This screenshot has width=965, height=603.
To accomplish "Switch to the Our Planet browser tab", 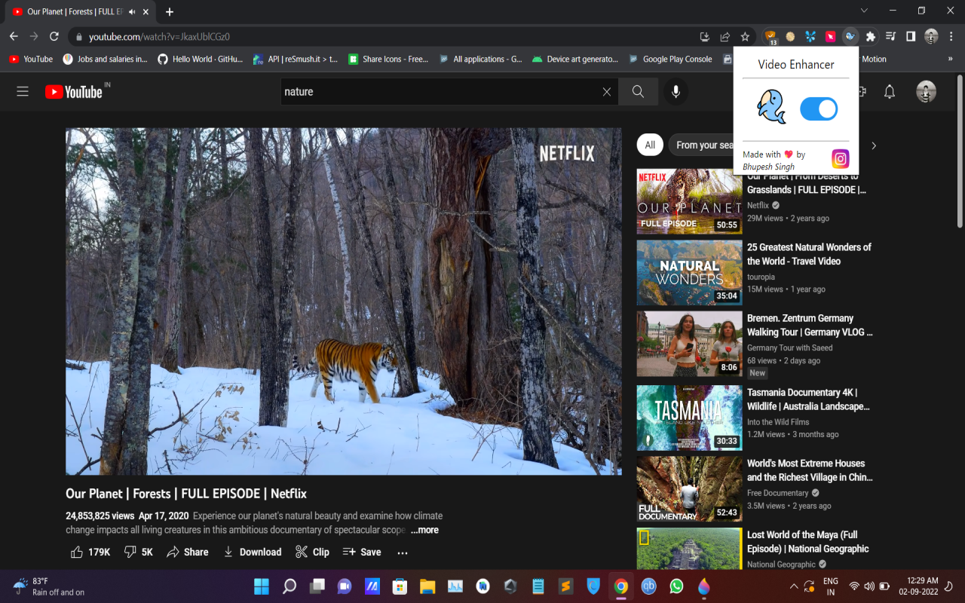I will click(81, 12).
